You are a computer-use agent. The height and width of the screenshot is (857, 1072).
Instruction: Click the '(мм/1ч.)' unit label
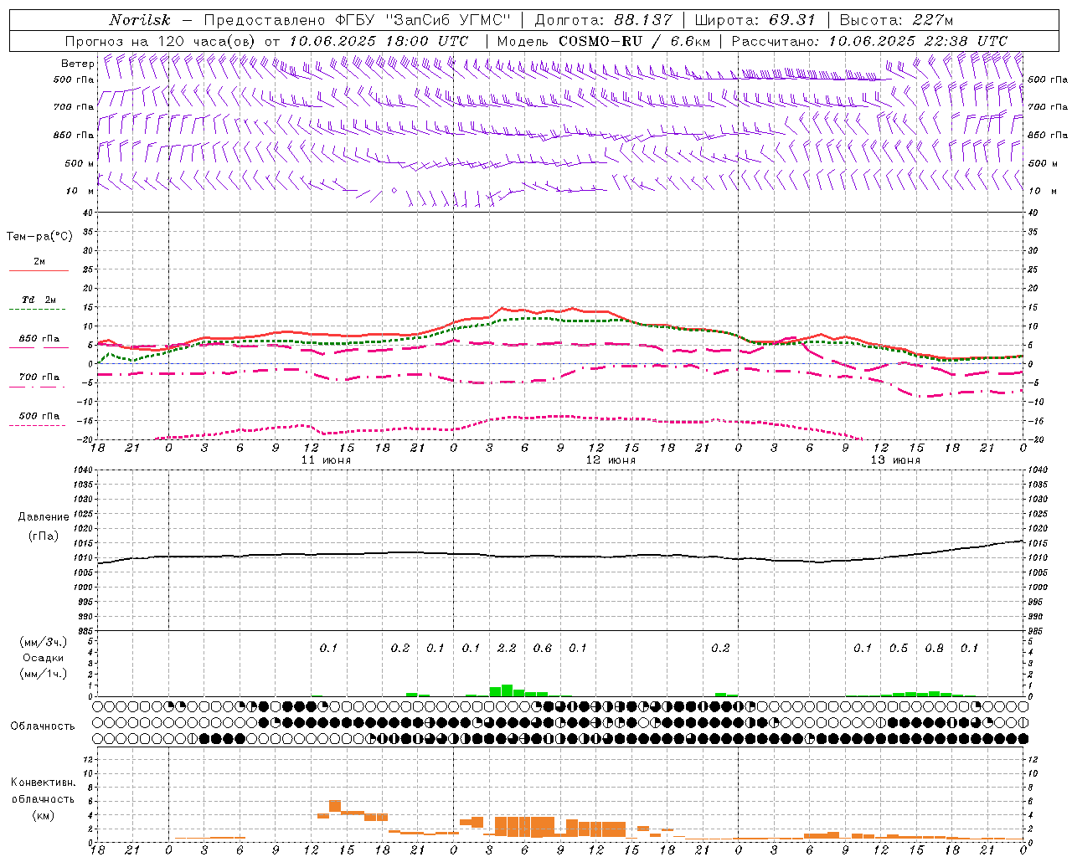click(x=43, y=674)
